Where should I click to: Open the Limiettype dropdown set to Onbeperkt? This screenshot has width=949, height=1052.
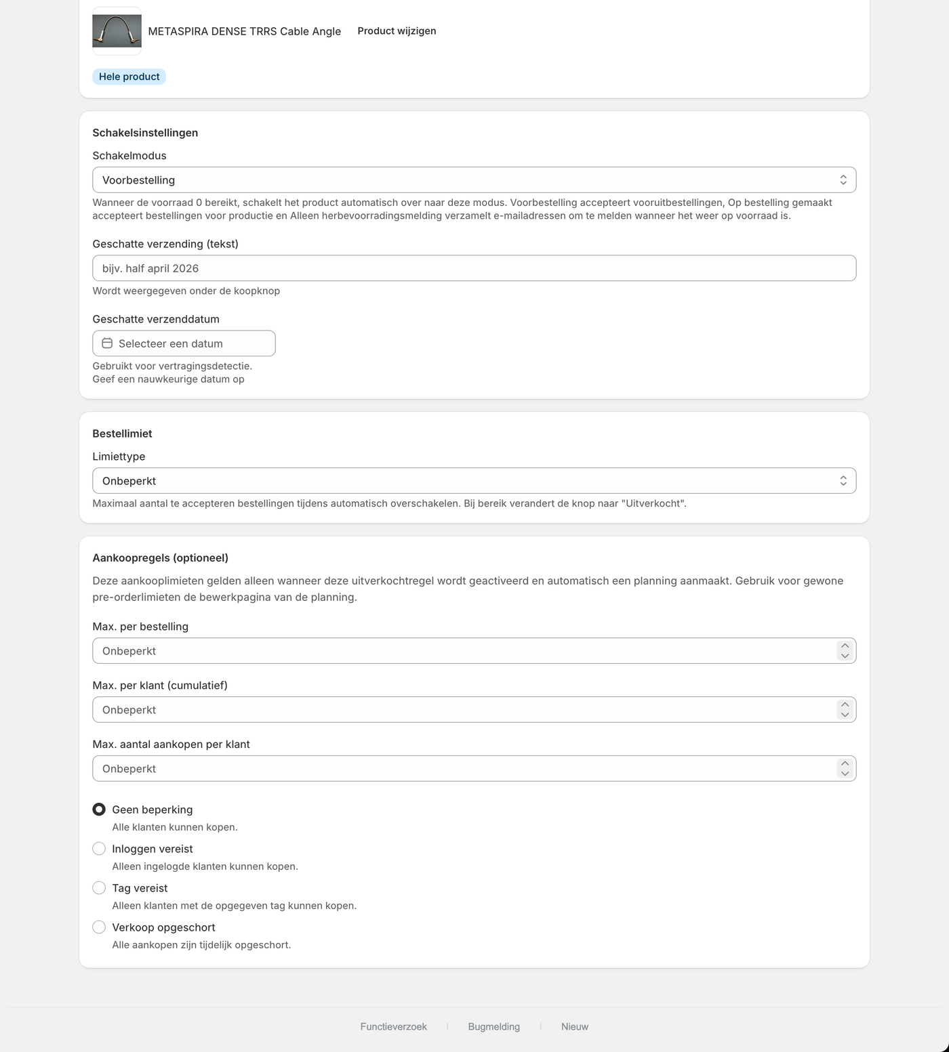pos(474,481)
